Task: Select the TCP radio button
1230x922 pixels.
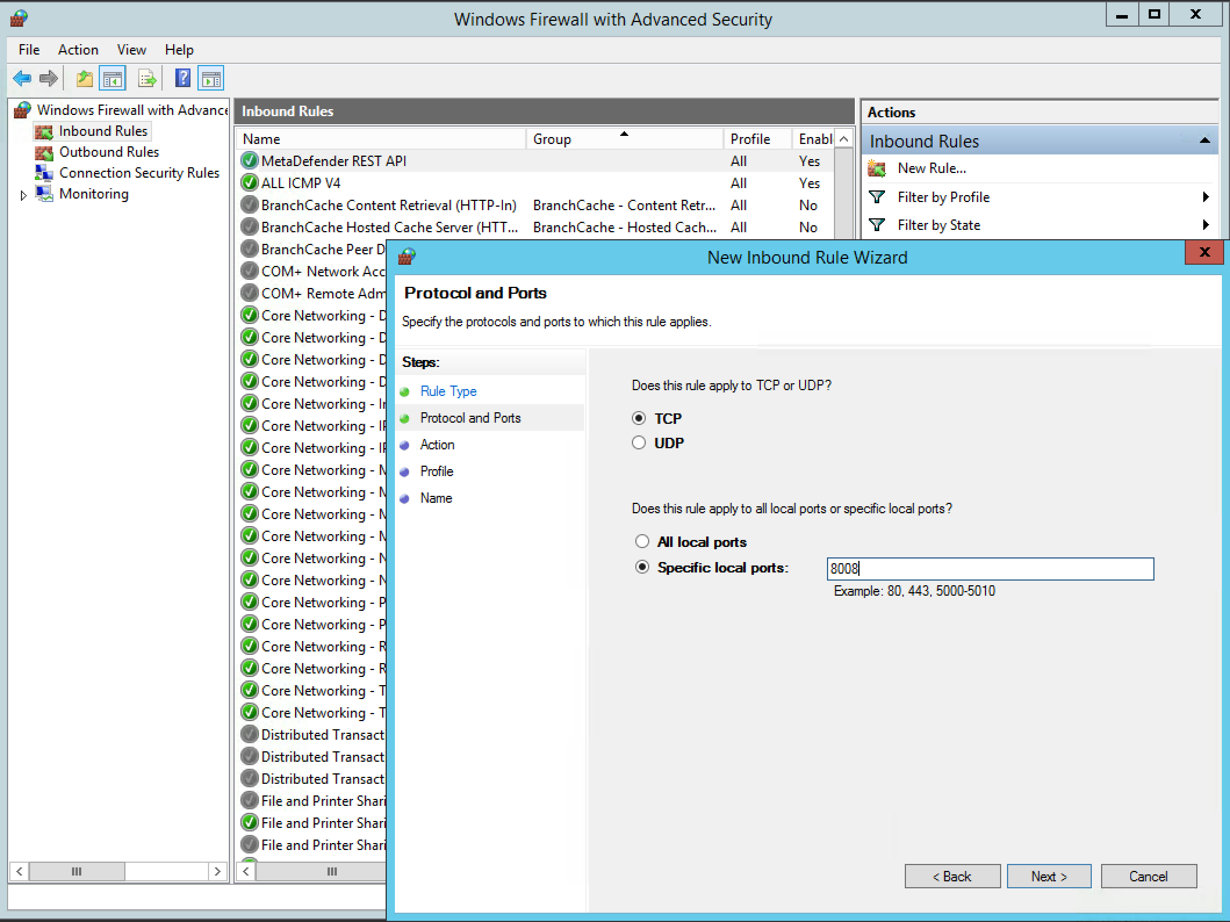Action: [639, 418]
